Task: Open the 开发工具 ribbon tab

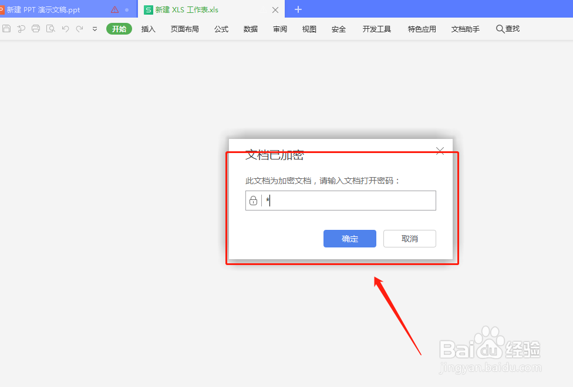Action: [x=377, y=29]
